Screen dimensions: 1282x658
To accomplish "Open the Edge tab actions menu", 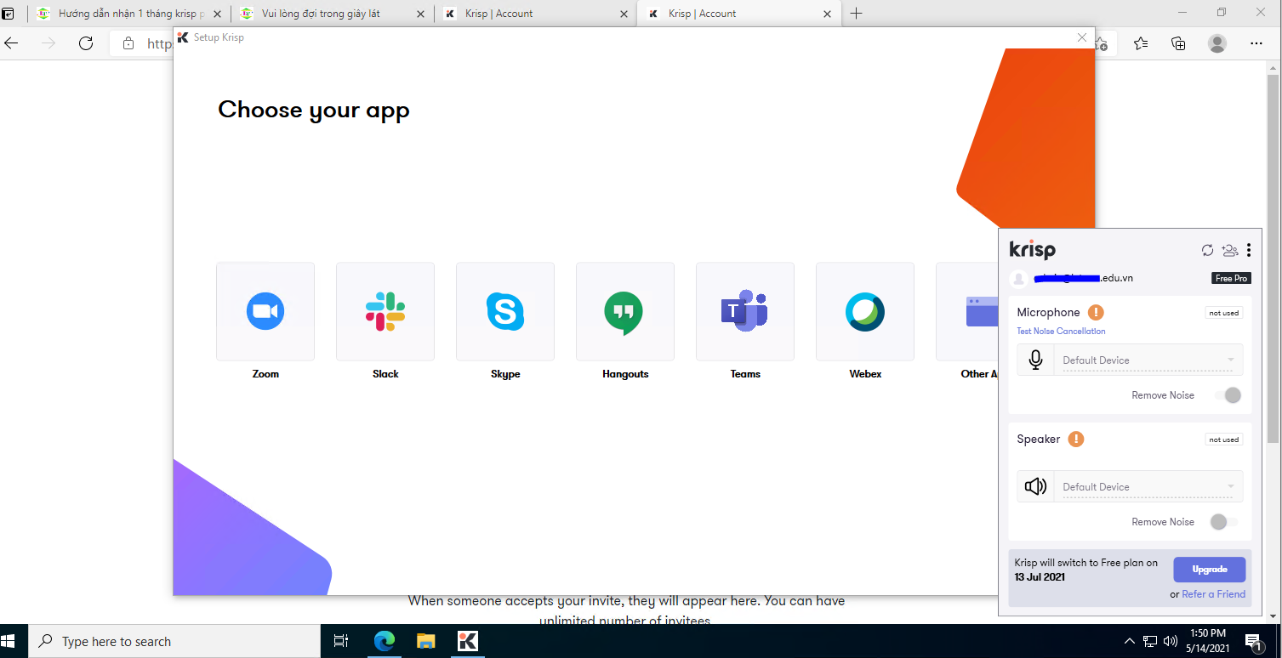I will click(8, 14).
